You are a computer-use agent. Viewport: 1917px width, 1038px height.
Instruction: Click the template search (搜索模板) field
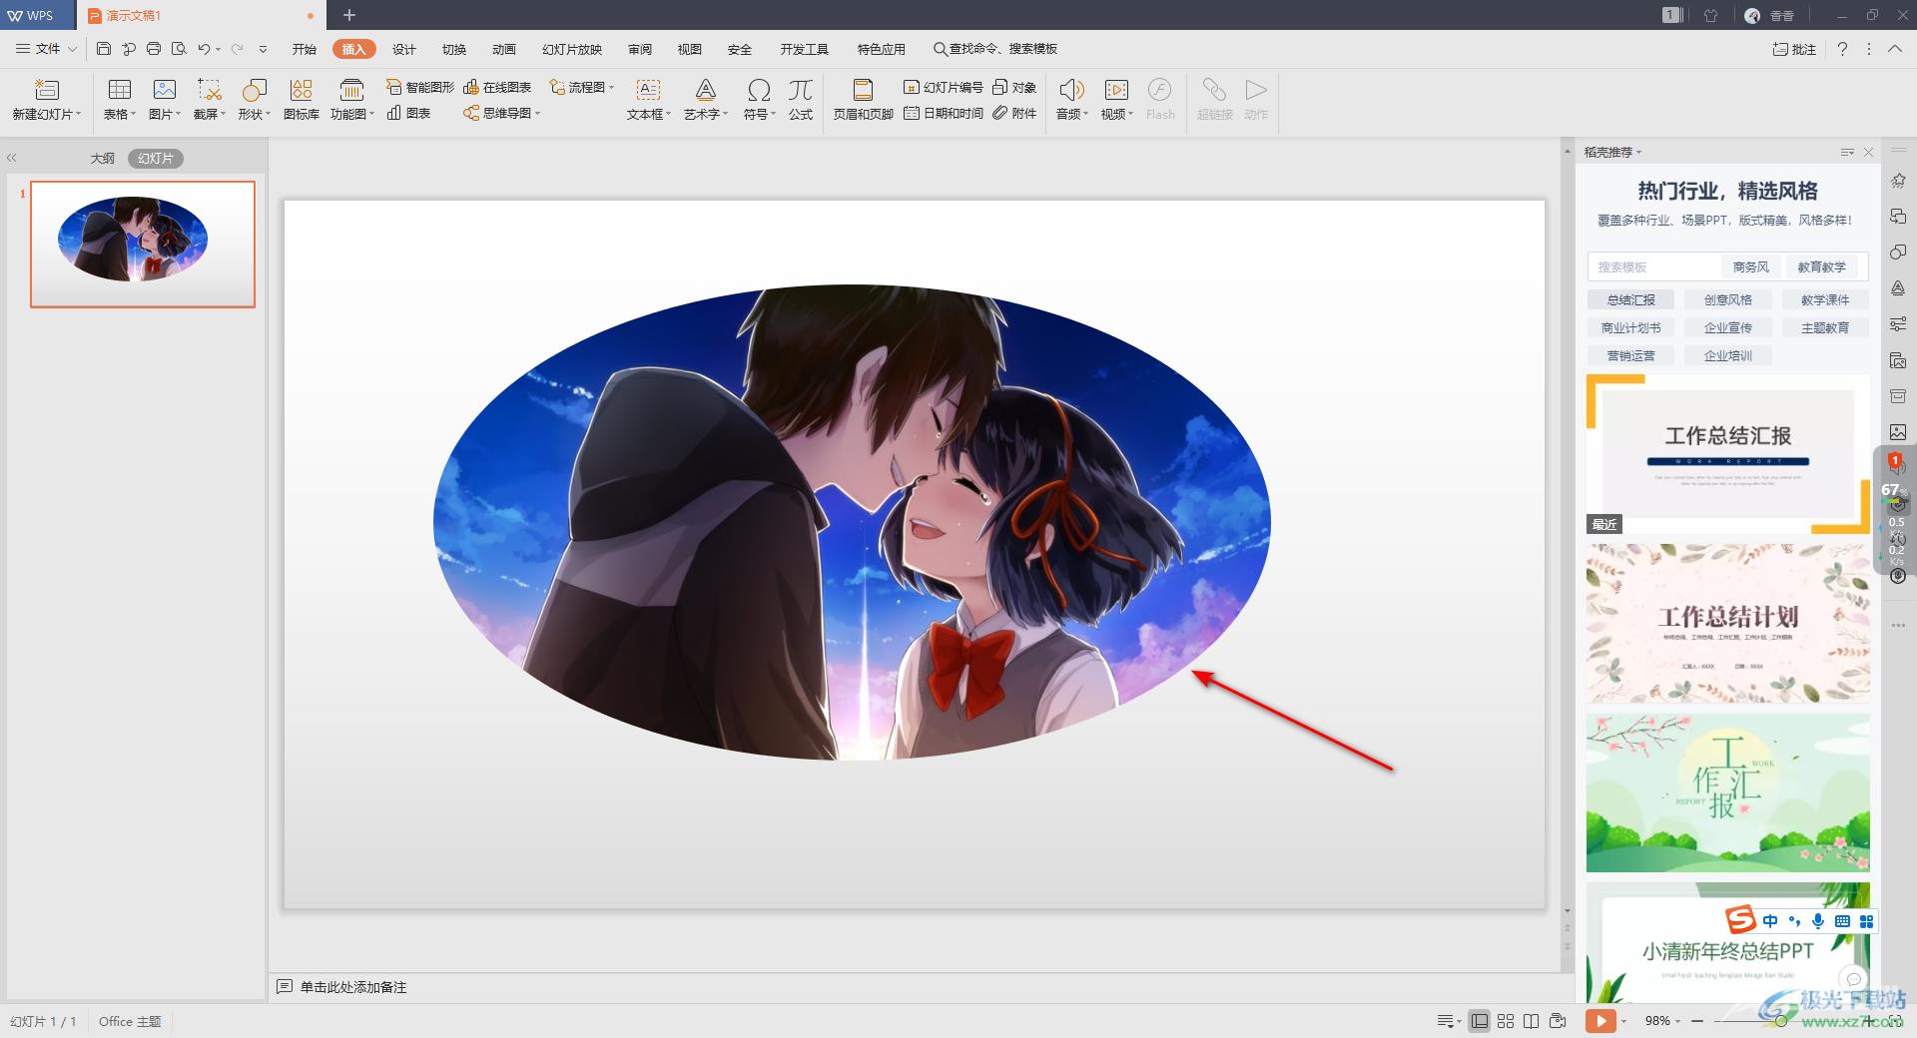click(x=1653, y=266)
